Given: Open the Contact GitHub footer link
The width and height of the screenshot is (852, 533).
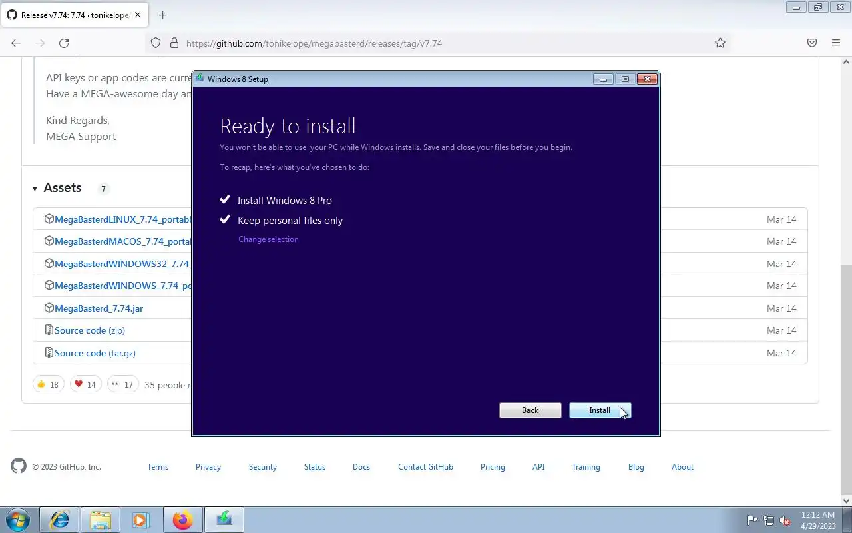Looking at the screenshot, I should 425,467.
